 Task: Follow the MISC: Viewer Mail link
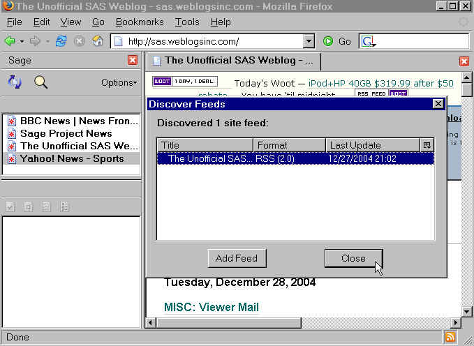pos(211,307)
